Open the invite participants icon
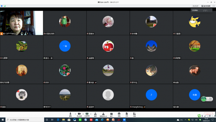Viewport: 216px width, 122px height. (x=95, y=115)
